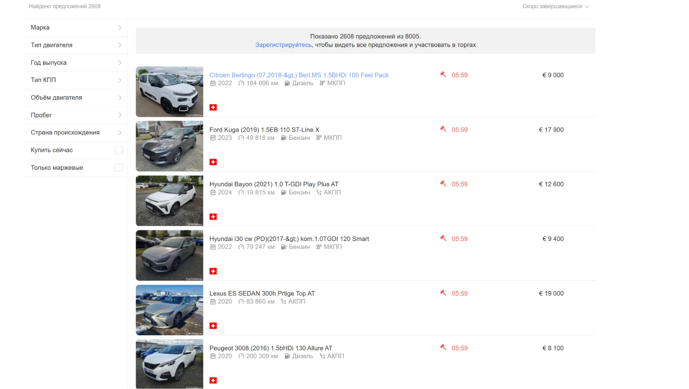Click the fuel pump icon next to Дизель on Citroen

(287, 83)
